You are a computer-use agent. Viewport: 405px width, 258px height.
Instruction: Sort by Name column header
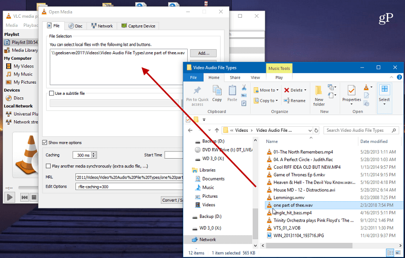[x=272, y=141]
